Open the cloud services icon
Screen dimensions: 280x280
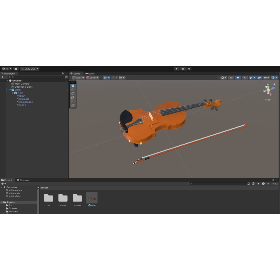point(16,69)
